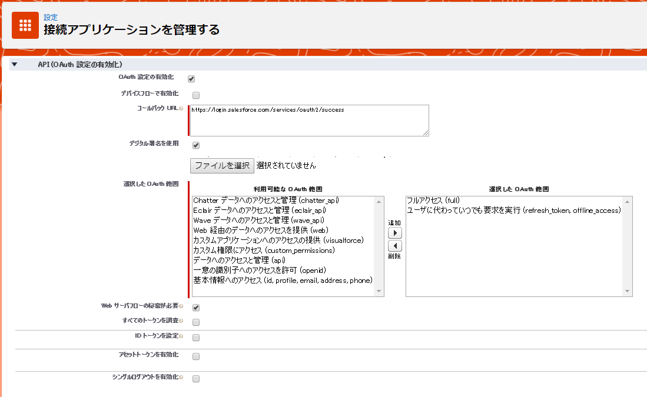The height and width of the screenshot is (397, 647).
Task: Select the refresh_token, offline_access selected scope
Action: [x=514, y=210]
